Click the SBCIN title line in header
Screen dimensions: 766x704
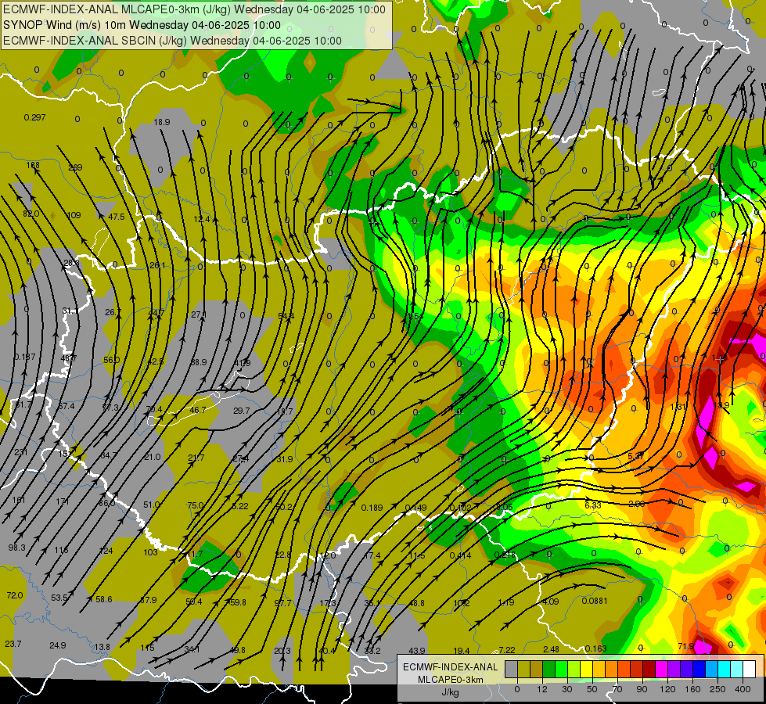[172, 41]
